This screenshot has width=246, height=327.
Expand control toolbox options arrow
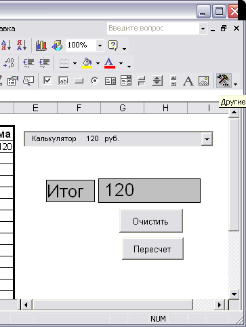point(235,84)
